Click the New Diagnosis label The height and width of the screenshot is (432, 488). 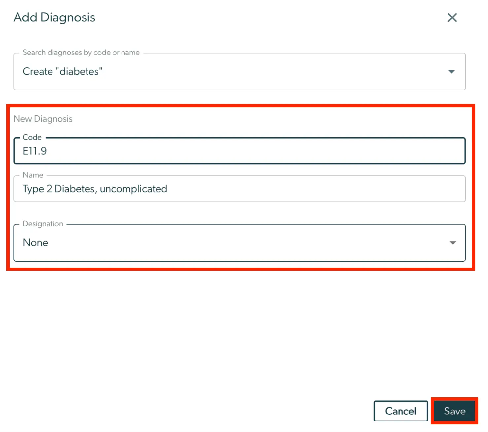point(43,119)
